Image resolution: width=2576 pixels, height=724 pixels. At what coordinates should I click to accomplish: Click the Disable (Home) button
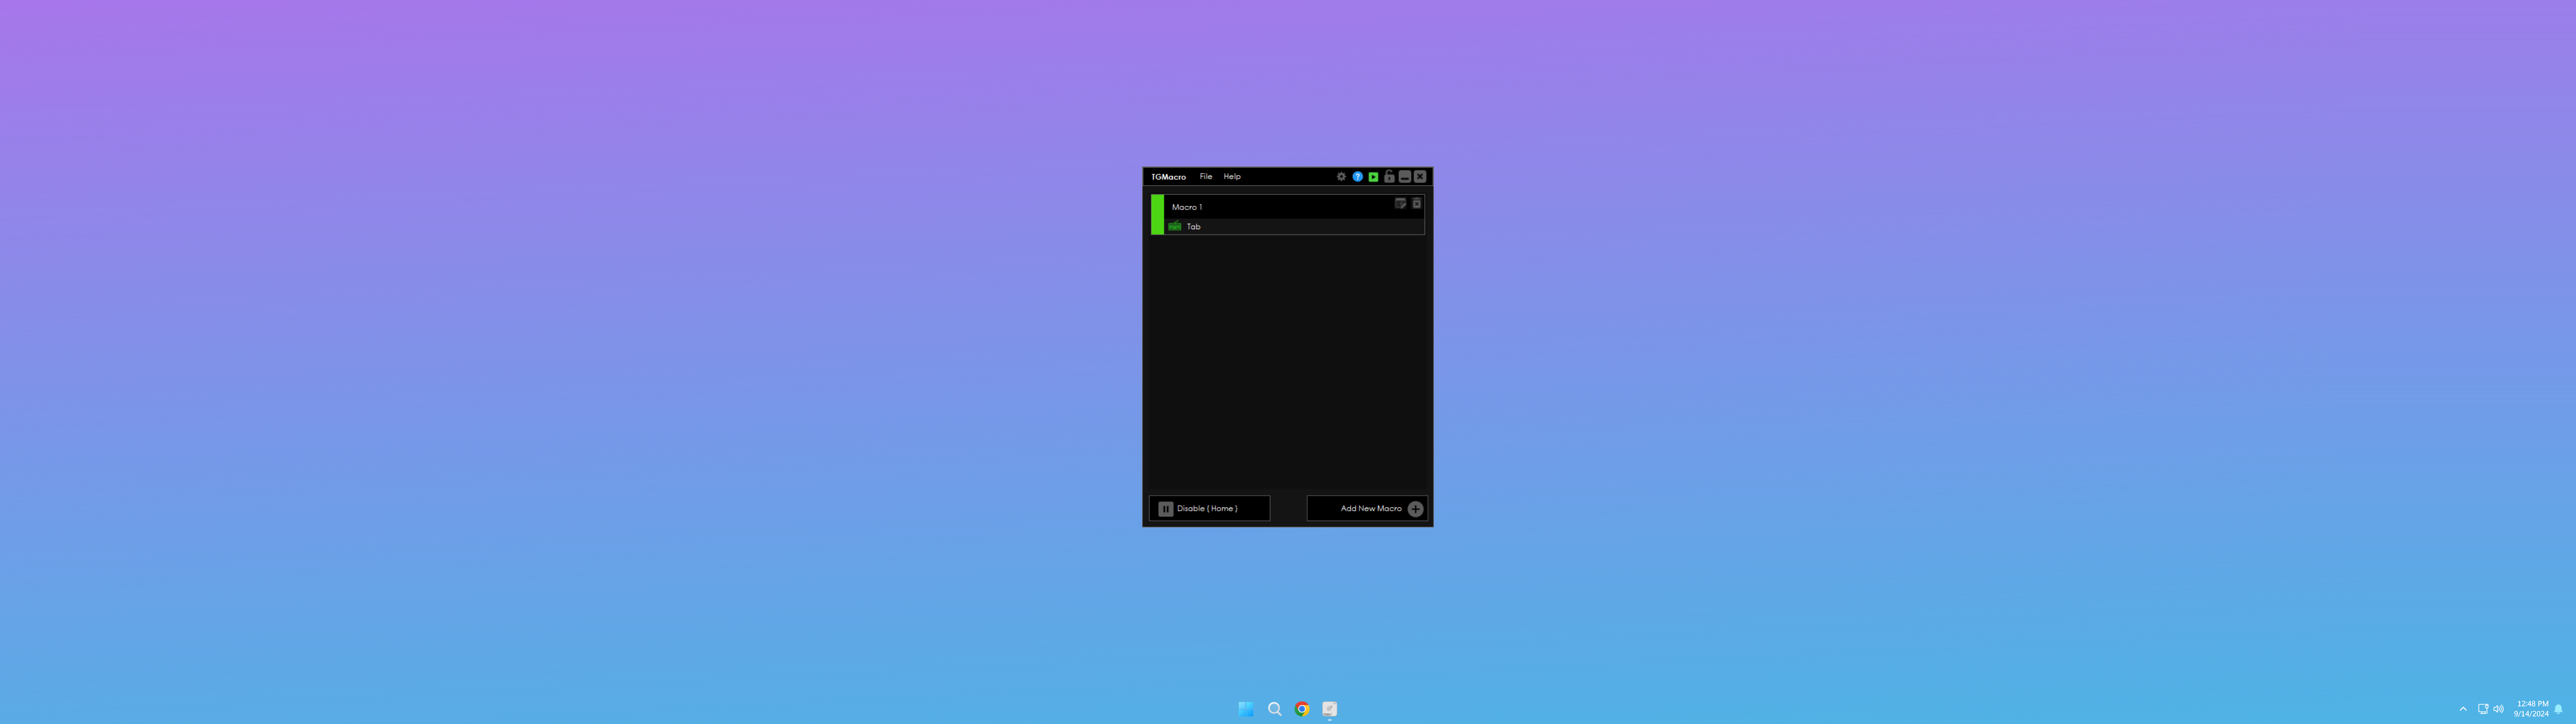(1209, 508)
